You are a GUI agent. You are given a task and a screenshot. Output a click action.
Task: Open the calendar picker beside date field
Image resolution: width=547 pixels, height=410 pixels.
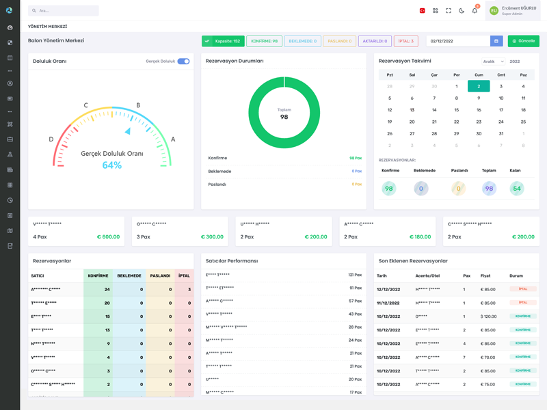pyautogui.click(x=496, y=41)
